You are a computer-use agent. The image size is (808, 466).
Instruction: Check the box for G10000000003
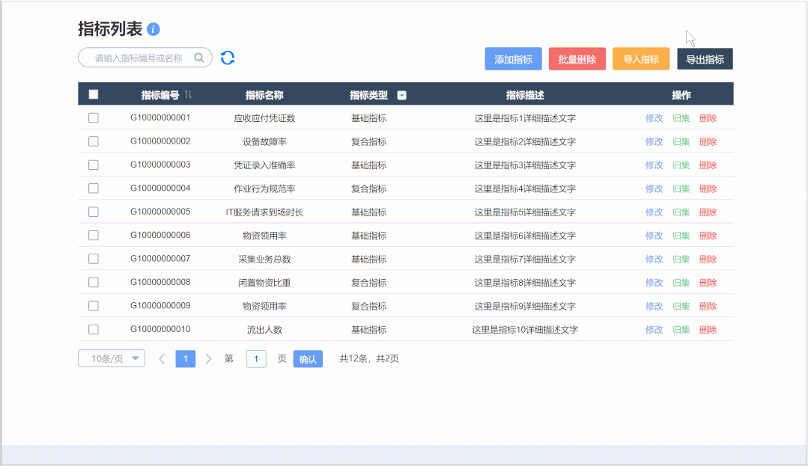pos(94,165)
